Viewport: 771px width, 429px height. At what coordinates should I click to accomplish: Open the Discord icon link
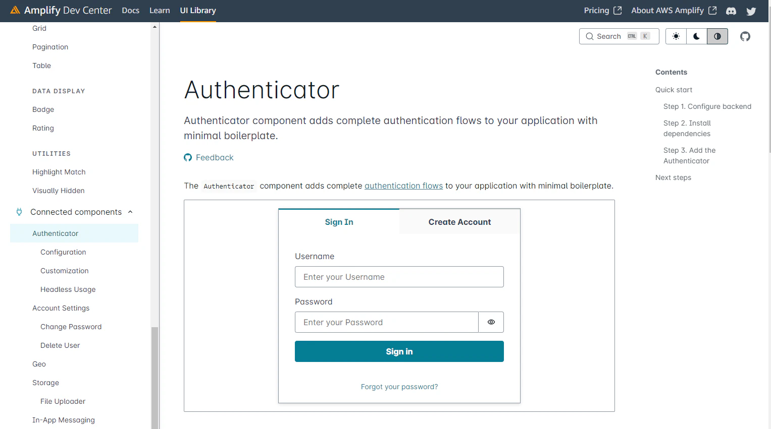731,11
